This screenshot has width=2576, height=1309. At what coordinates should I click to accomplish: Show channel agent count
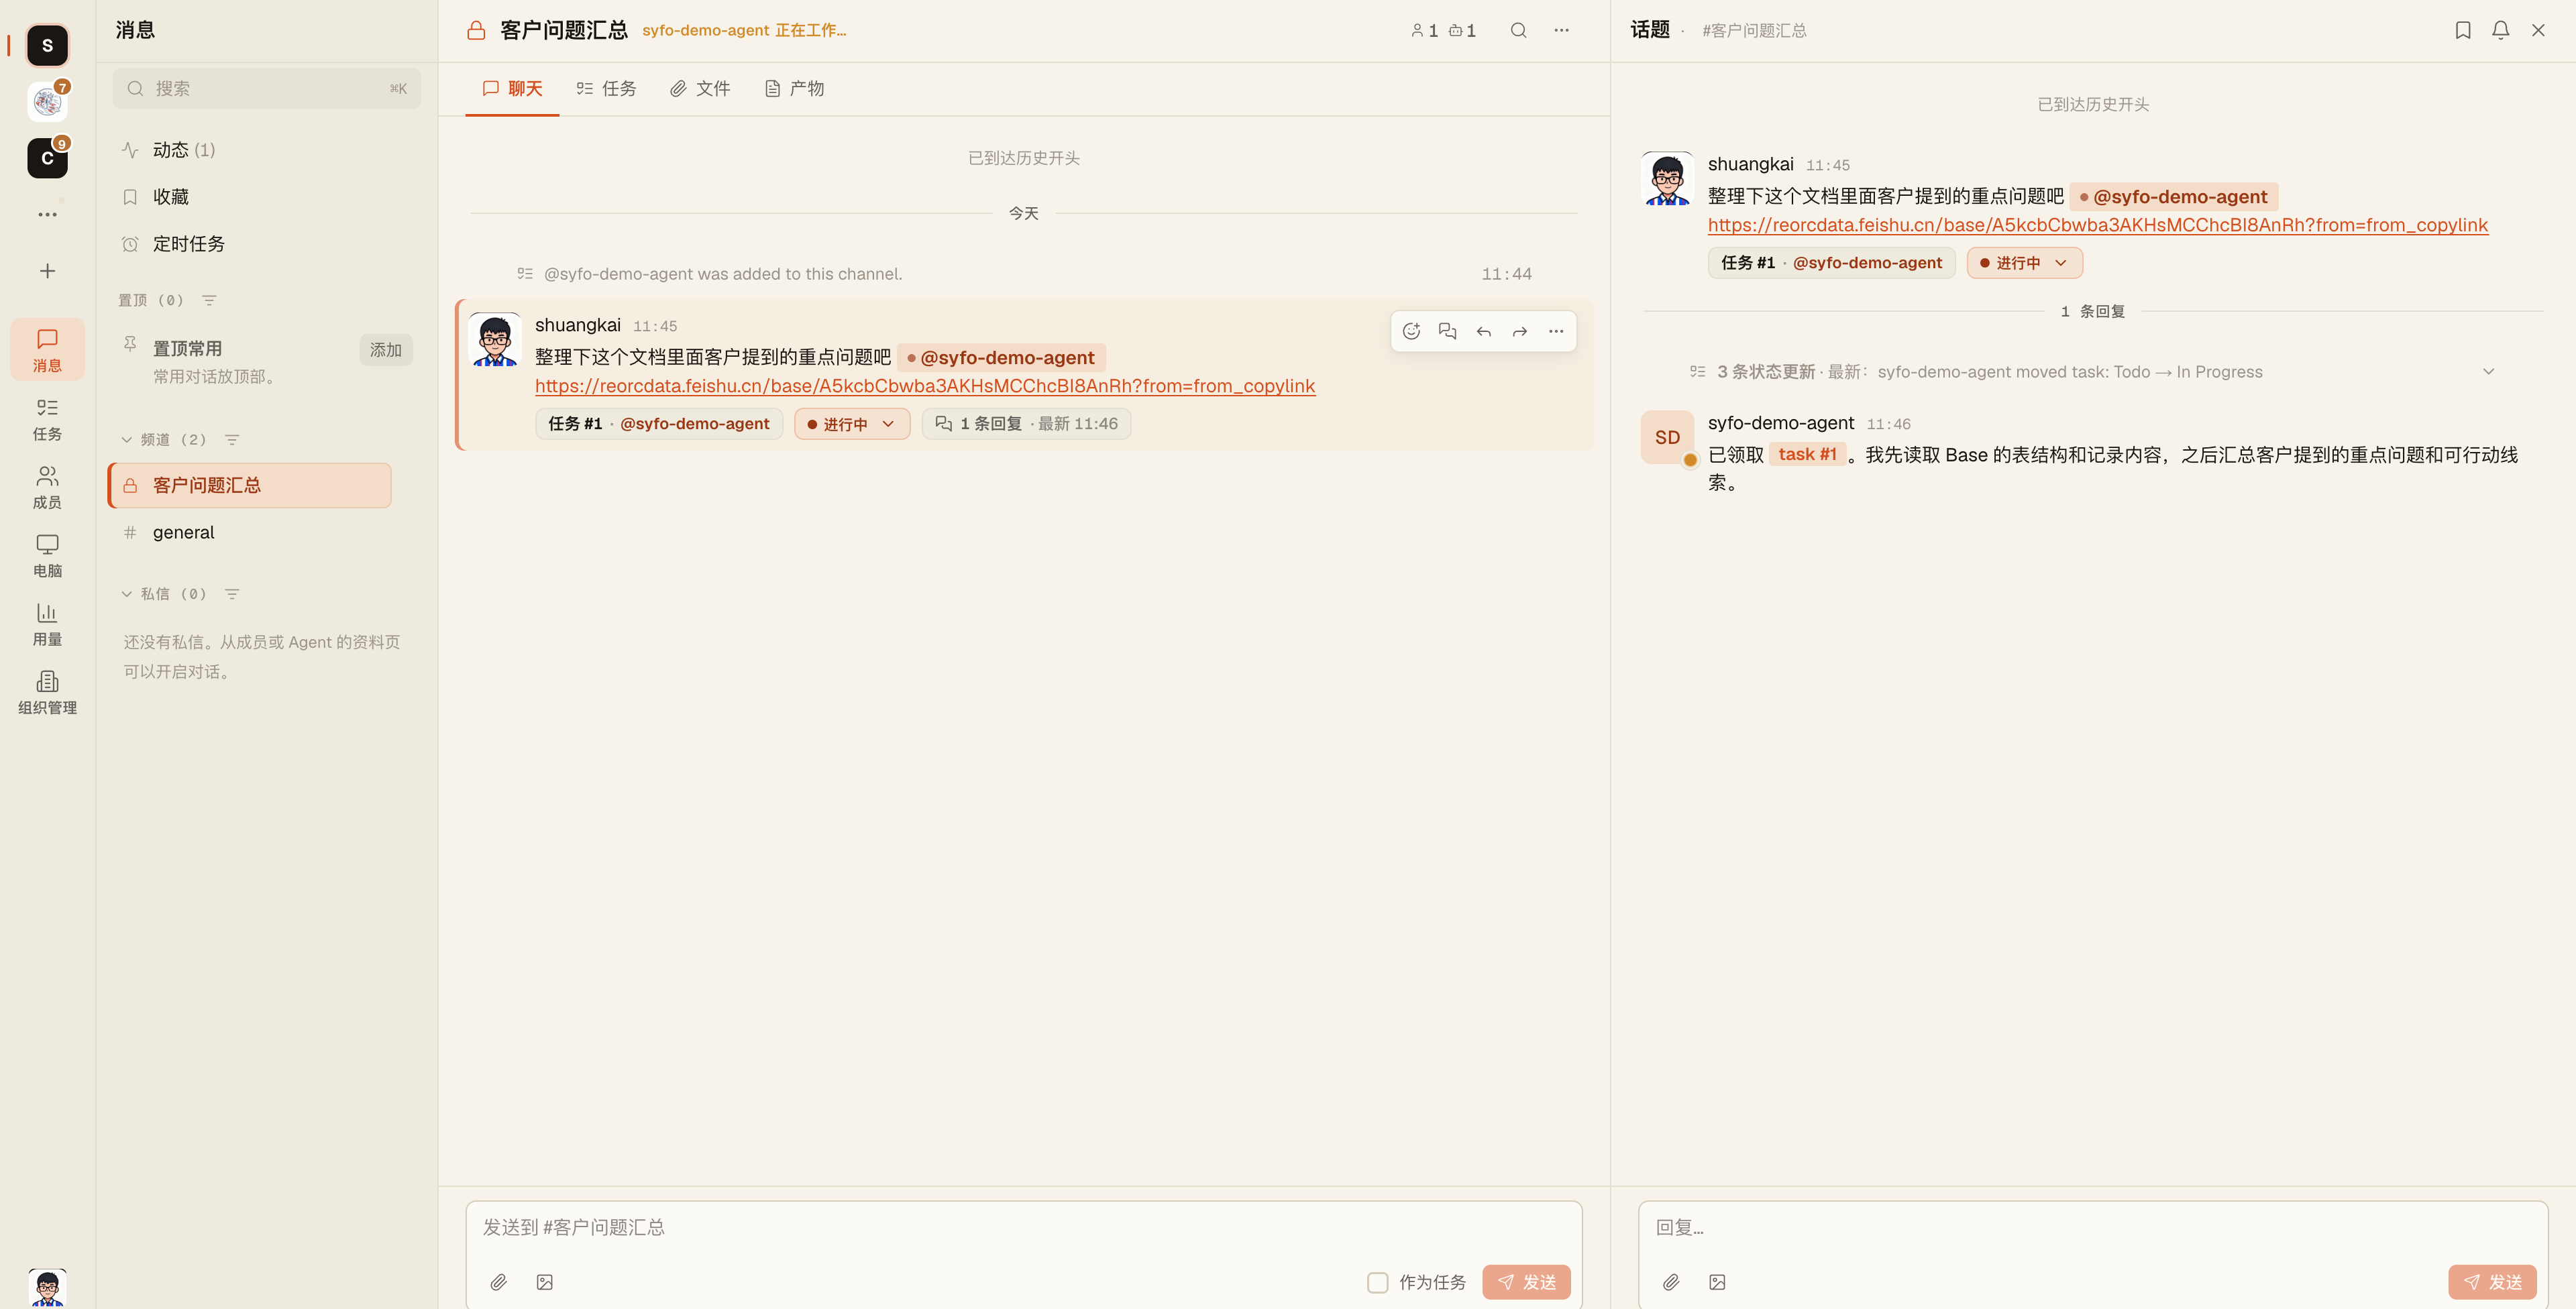point(1462,31)
